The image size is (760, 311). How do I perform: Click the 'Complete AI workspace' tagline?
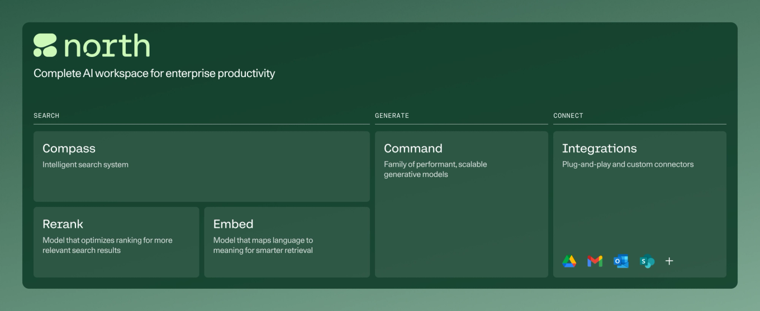pos(154,73)
